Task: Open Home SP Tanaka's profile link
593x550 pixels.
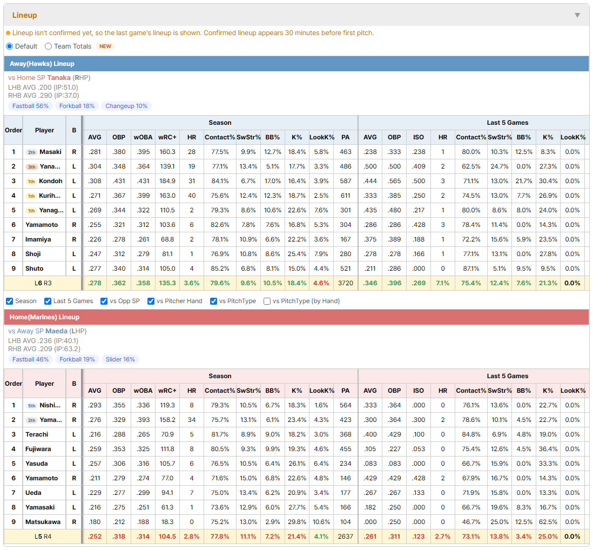Action: (x=59, y=78)
